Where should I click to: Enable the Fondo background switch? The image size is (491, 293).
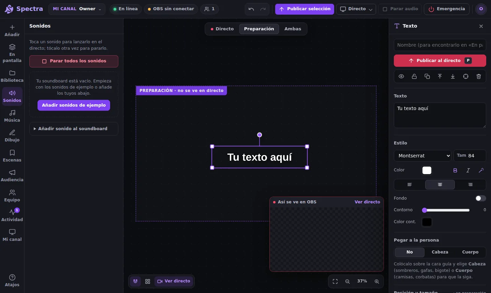pyautogui.click(x=481, y=198)
